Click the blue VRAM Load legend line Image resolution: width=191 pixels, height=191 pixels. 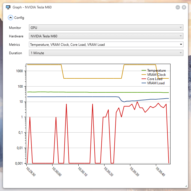[x=144, y=83]
